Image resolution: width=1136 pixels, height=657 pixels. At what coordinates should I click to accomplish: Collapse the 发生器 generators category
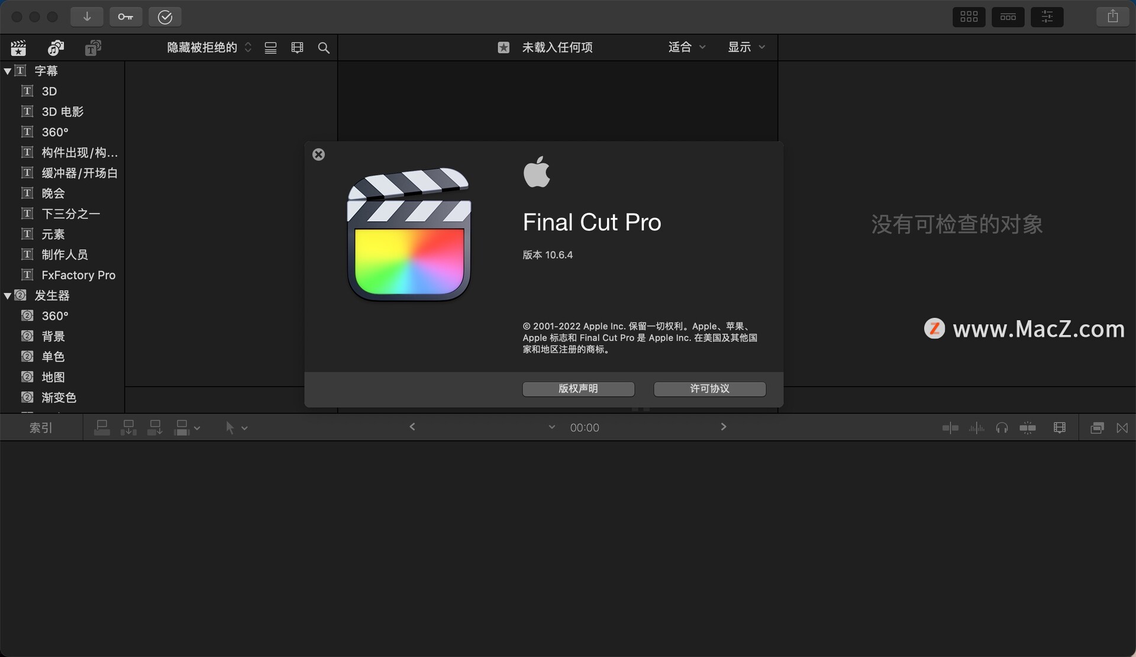coord(8,295)
